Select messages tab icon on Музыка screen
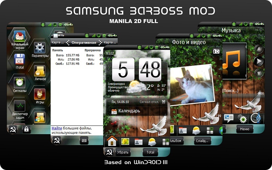This screenshot has width=272, height=170. 229,118
